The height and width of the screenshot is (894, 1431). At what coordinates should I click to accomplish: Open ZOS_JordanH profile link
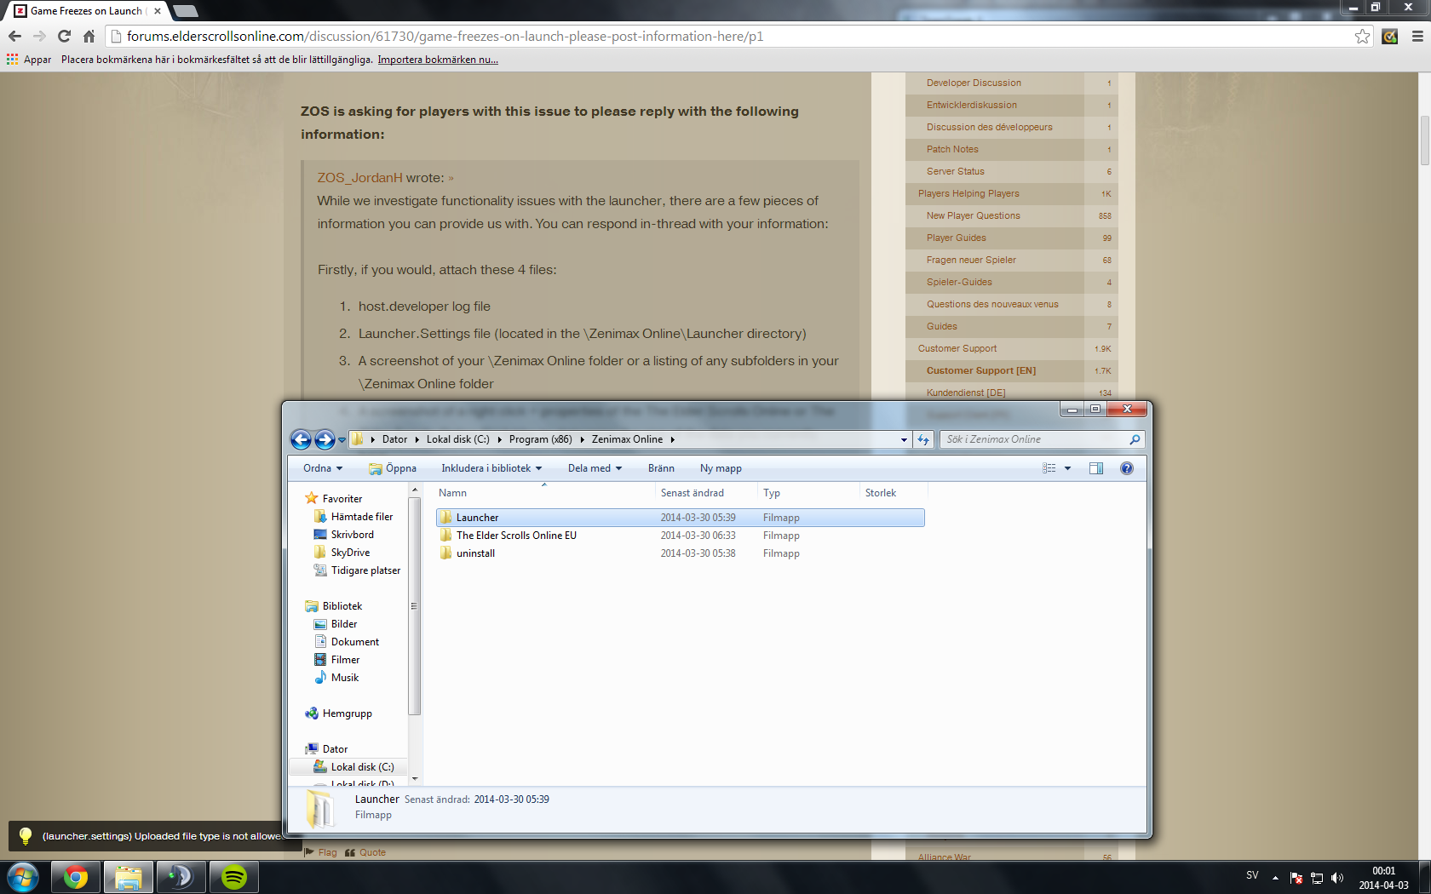(x=359, y=178)
